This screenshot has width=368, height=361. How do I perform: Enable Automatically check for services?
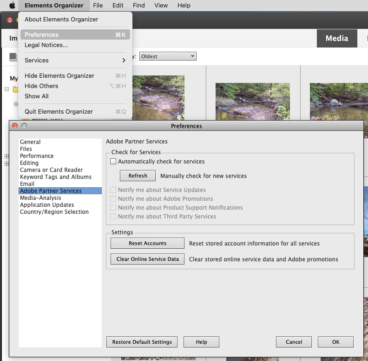(113, 162)
